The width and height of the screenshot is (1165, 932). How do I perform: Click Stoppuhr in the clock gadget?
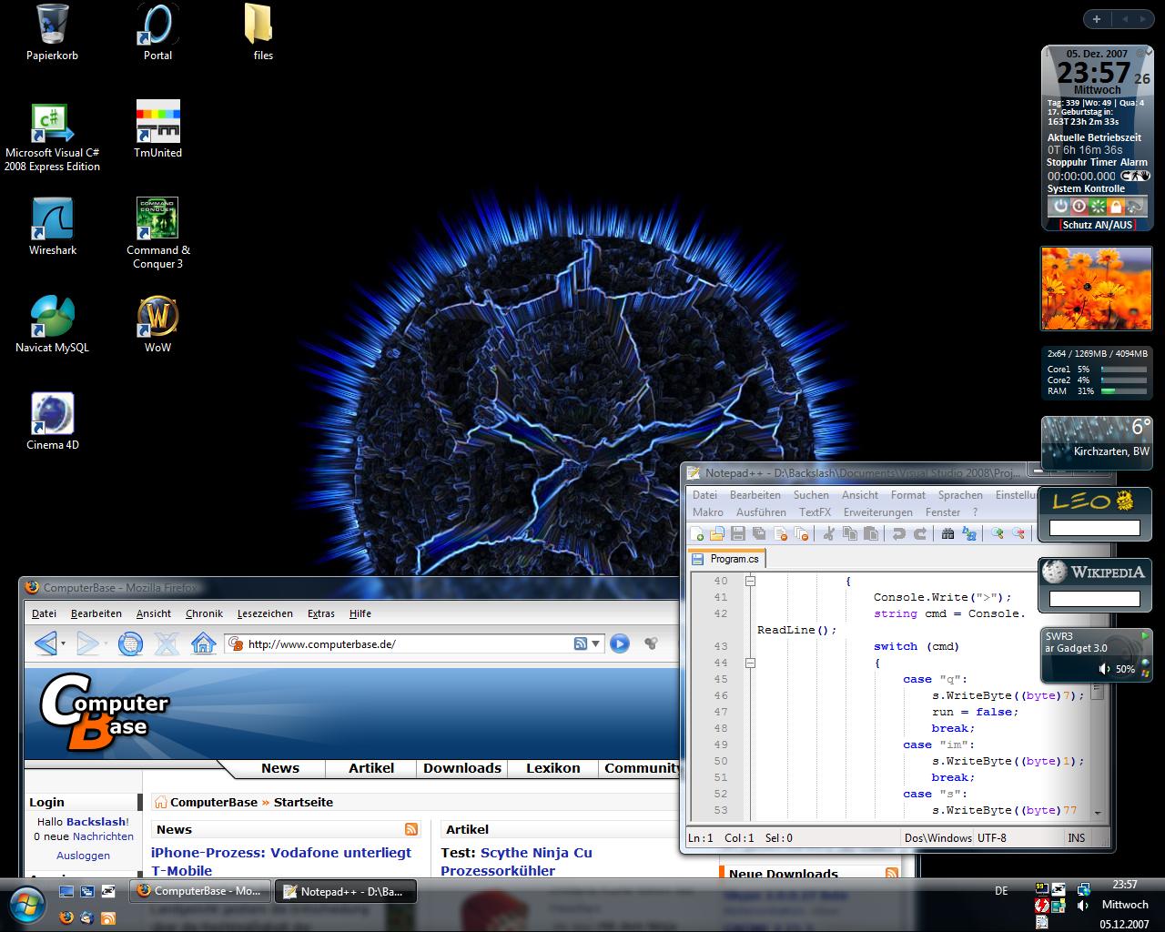(1067, 162)
